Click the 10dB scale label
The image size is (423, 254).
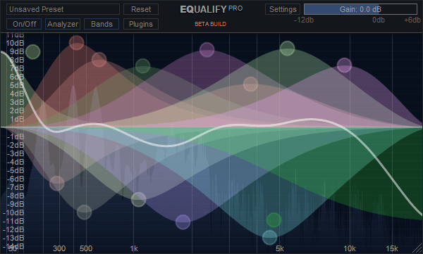point(15,43)
